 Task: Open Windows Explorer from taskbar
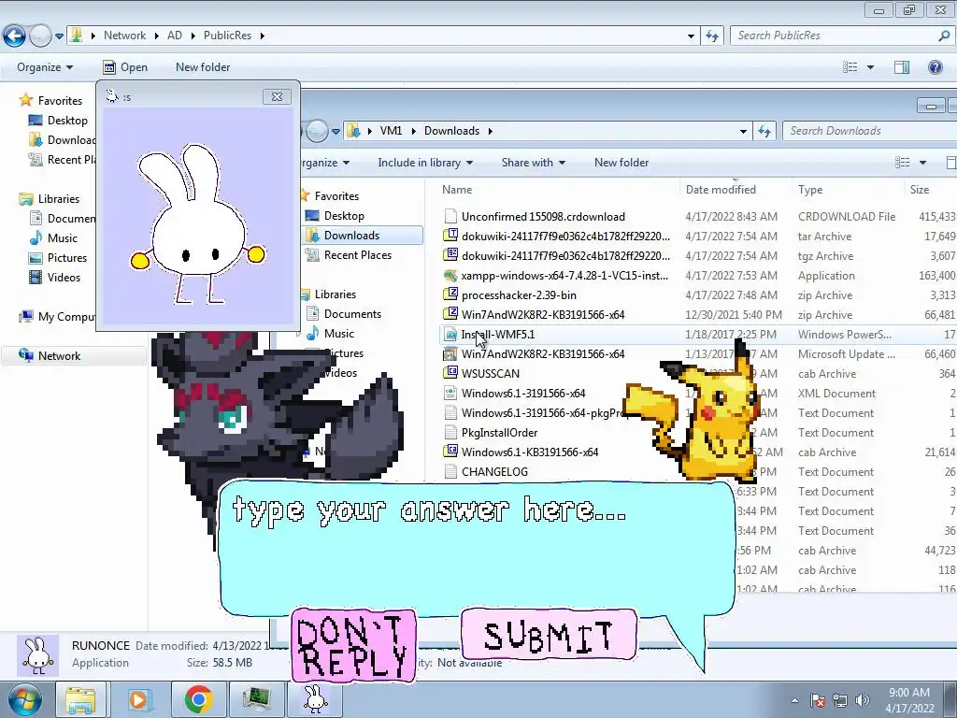coord(80,699)
